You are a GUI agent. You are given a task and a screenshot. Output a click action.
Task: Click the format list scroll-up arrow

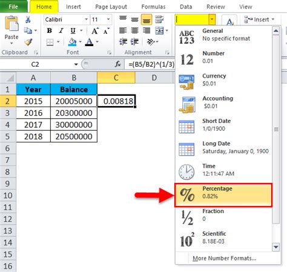pos(276,31)
